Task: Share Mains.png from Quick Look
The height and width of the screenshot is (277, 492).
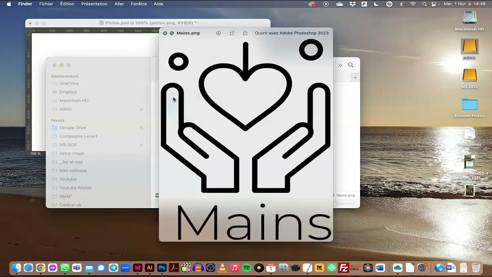Action: 245,33
